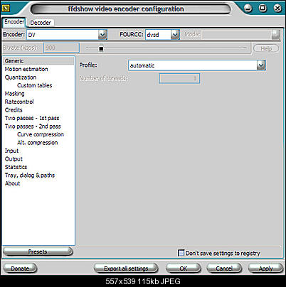Screen dimensions: 286x287
Task: Select Alt. compression in the list
Action: [38, 143]
